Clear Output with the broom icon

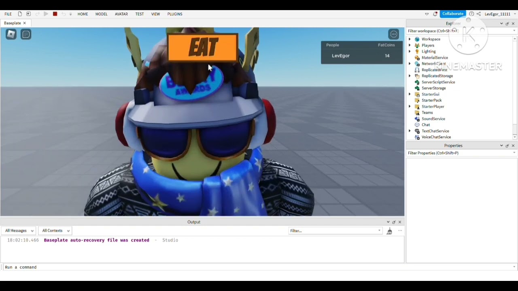coord(389,231)
